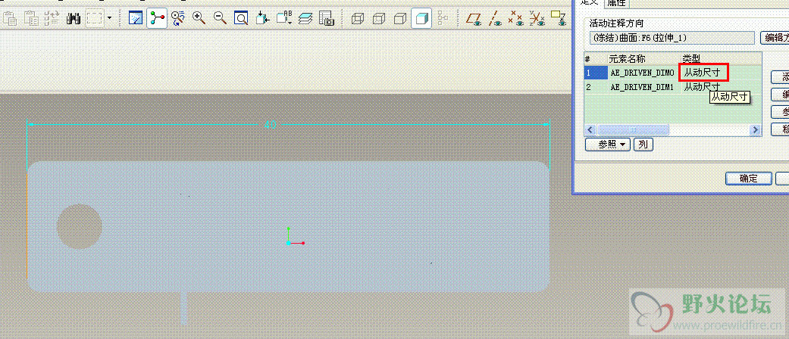Click the regenerate list icon
The image size is (789, 339).
(52, 19)
